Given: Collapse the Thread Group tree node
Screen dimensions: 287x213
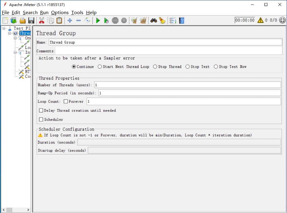Looking at the screenshot, I should pyautogui.click(x=9, y=33).
